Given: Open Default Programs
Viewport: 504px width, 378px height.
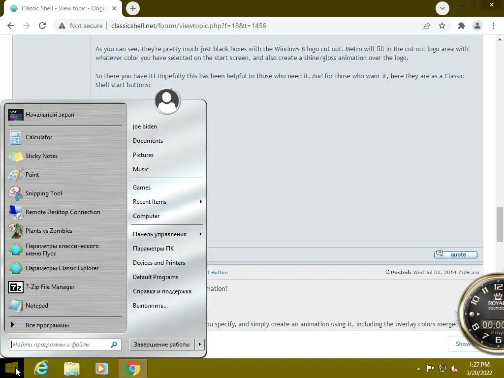Looking at the screenshot, I should (156, 277).
